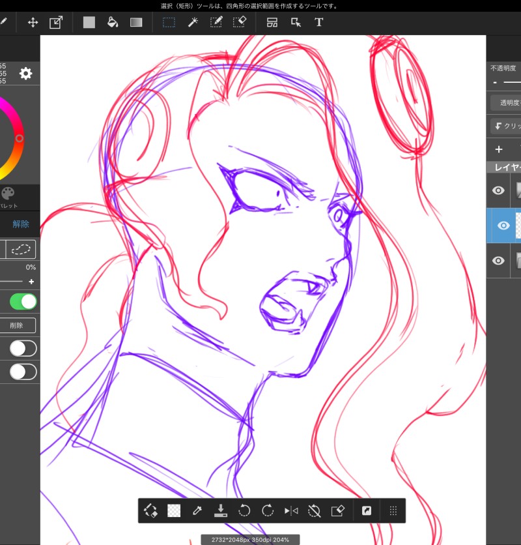Select the Move tool
This screenshot has width=521, height=545.
(33, 23)
